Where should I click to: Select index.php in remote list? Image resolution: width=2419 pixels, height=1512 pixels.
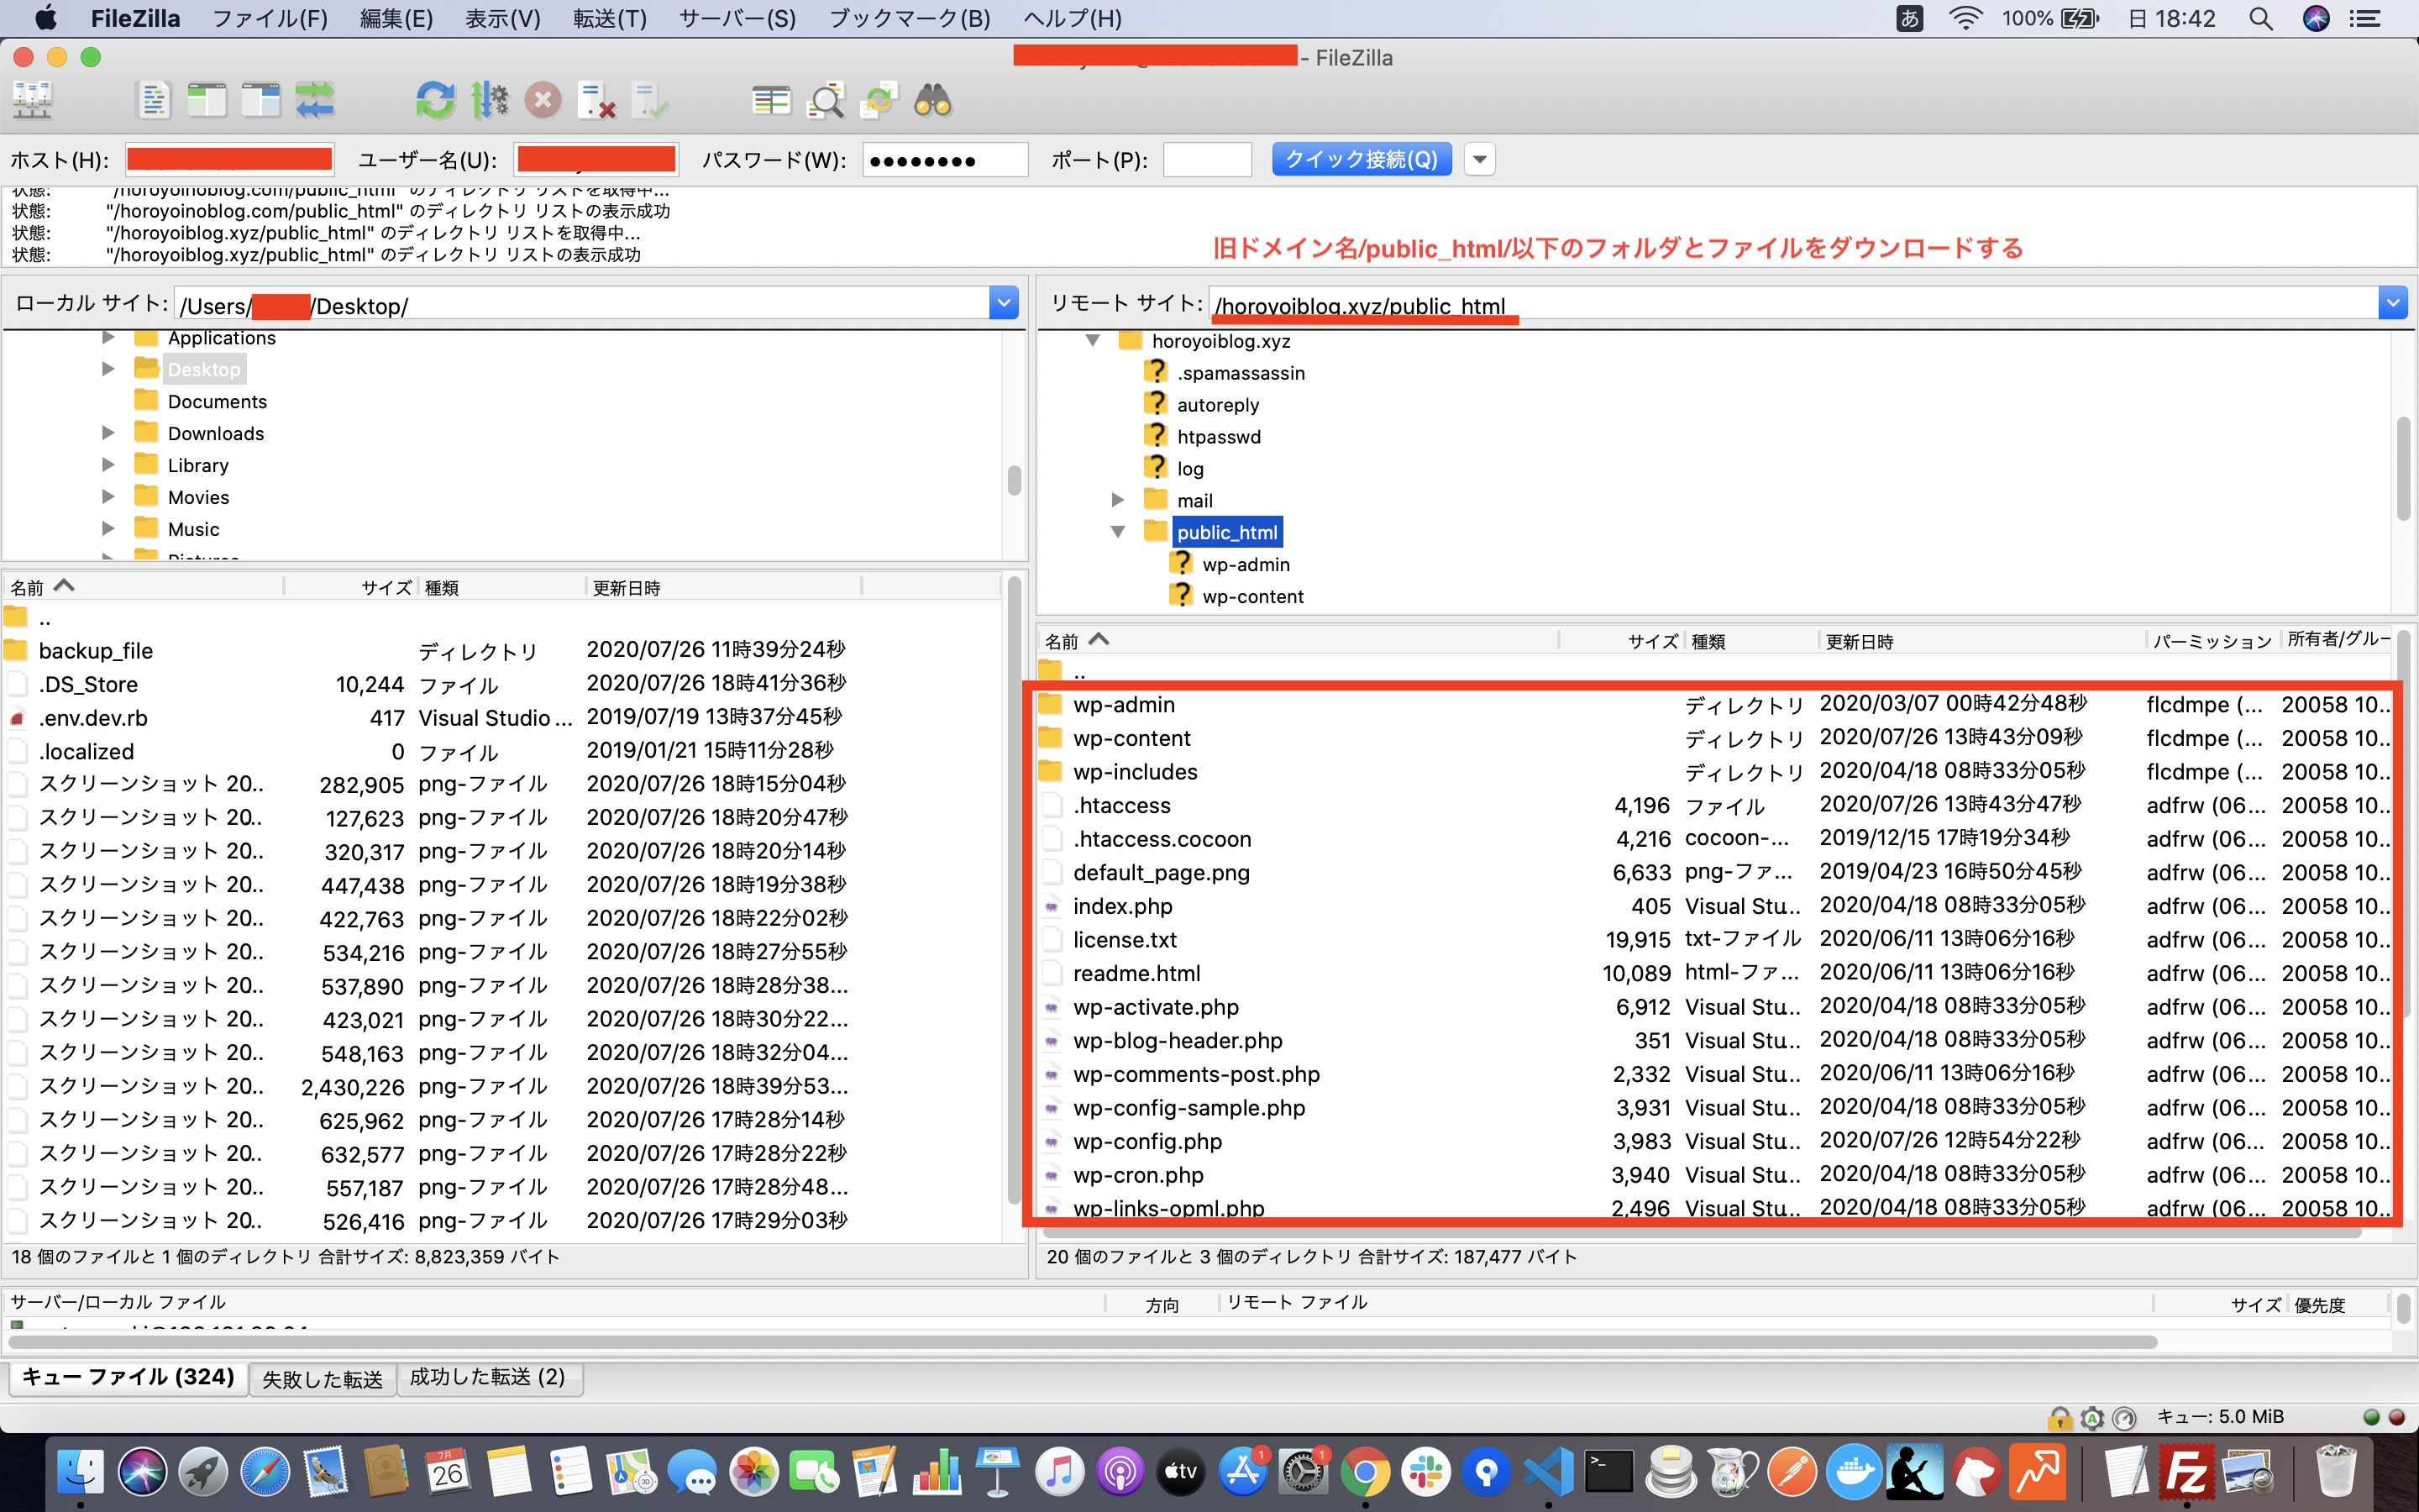[1713, 906]
